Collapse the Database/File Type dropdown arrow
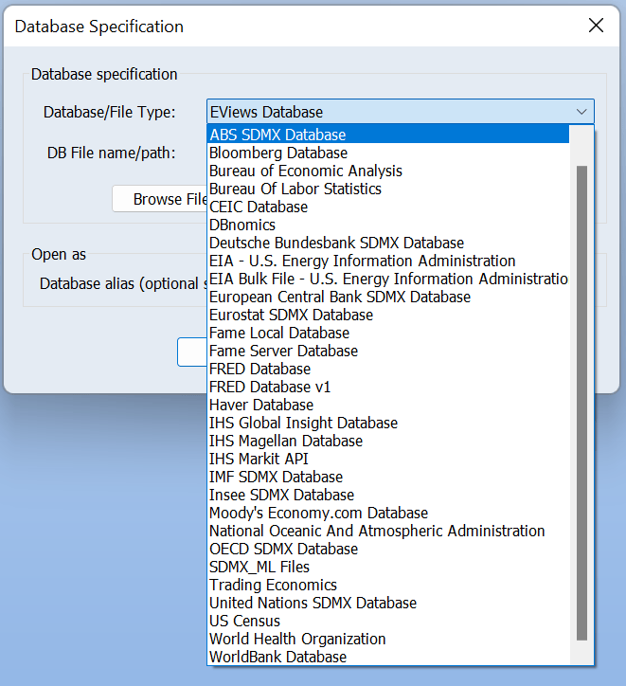626x686 pixels. click(x=581, y=112)
